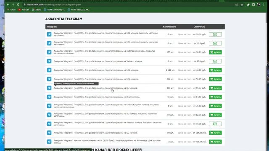Viewport: 269px width, 151px height.
Task: Buy USA-number accounts with 427 шт.
Action: point(215,79)
